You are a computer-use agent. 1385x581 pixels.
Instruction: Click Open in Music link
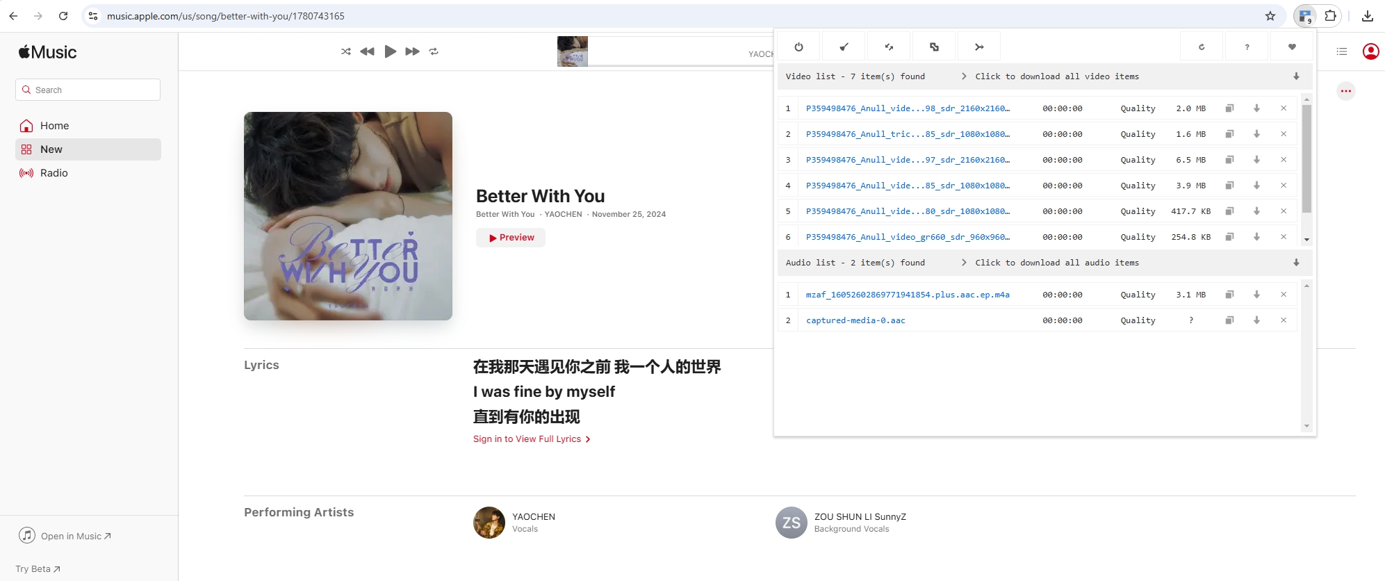click(x=65, y=536)
